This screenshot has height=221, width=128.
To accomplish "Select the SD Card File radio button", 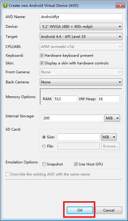I will [x=44, y=146].
